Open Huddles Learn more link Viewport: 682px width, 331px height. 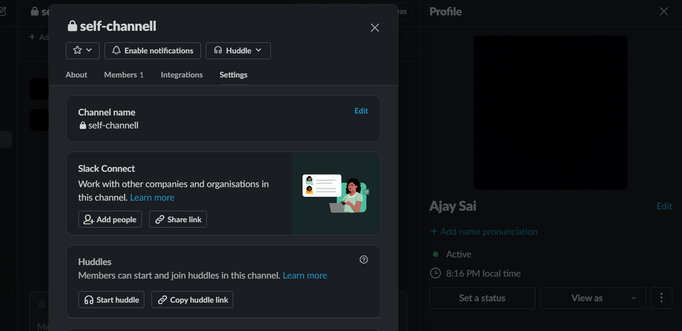click(305, 276)
